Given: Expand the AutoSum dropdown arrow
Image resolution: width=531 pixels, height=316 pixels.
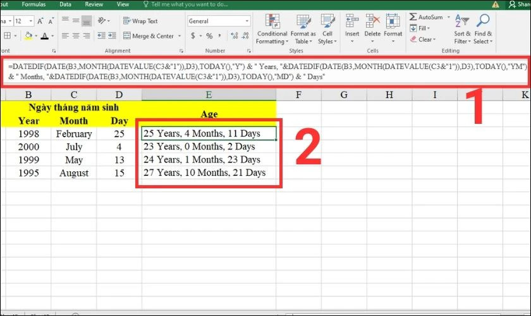Looking at the screenshot, I should click(449, 17).
